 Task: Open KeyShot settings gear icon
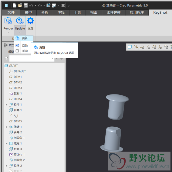(x=30, y=21)
